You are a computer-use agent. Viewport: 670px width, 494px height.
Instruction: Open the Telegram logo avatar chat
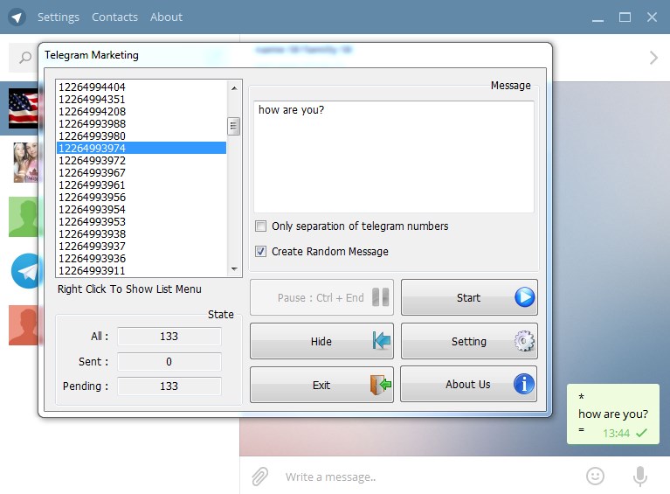pos(26,271)
